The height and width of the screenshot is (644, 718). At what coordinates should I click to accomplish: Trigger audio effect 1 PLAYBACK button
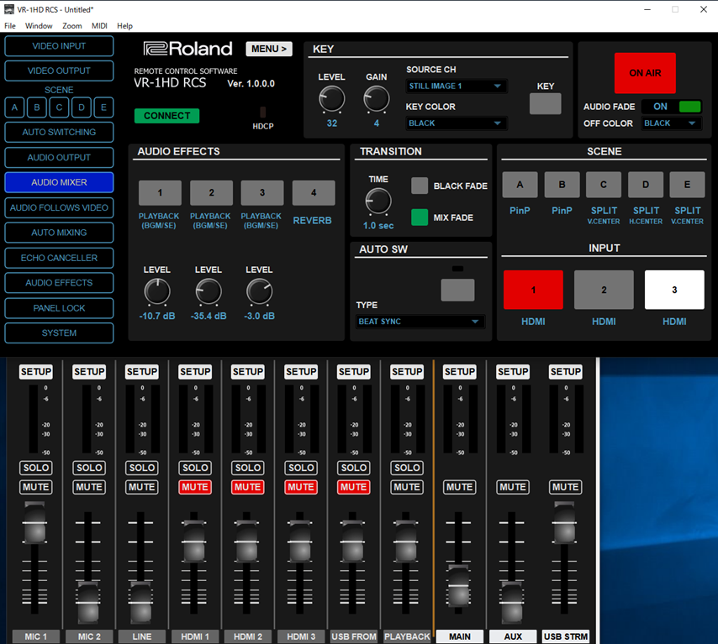(x=160, y=192)
